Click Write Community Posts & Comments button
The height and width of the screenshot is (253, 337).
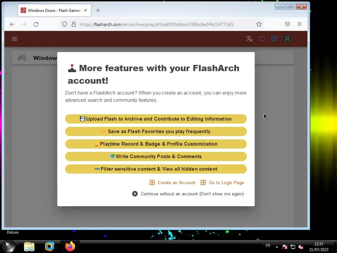point(156,156)
